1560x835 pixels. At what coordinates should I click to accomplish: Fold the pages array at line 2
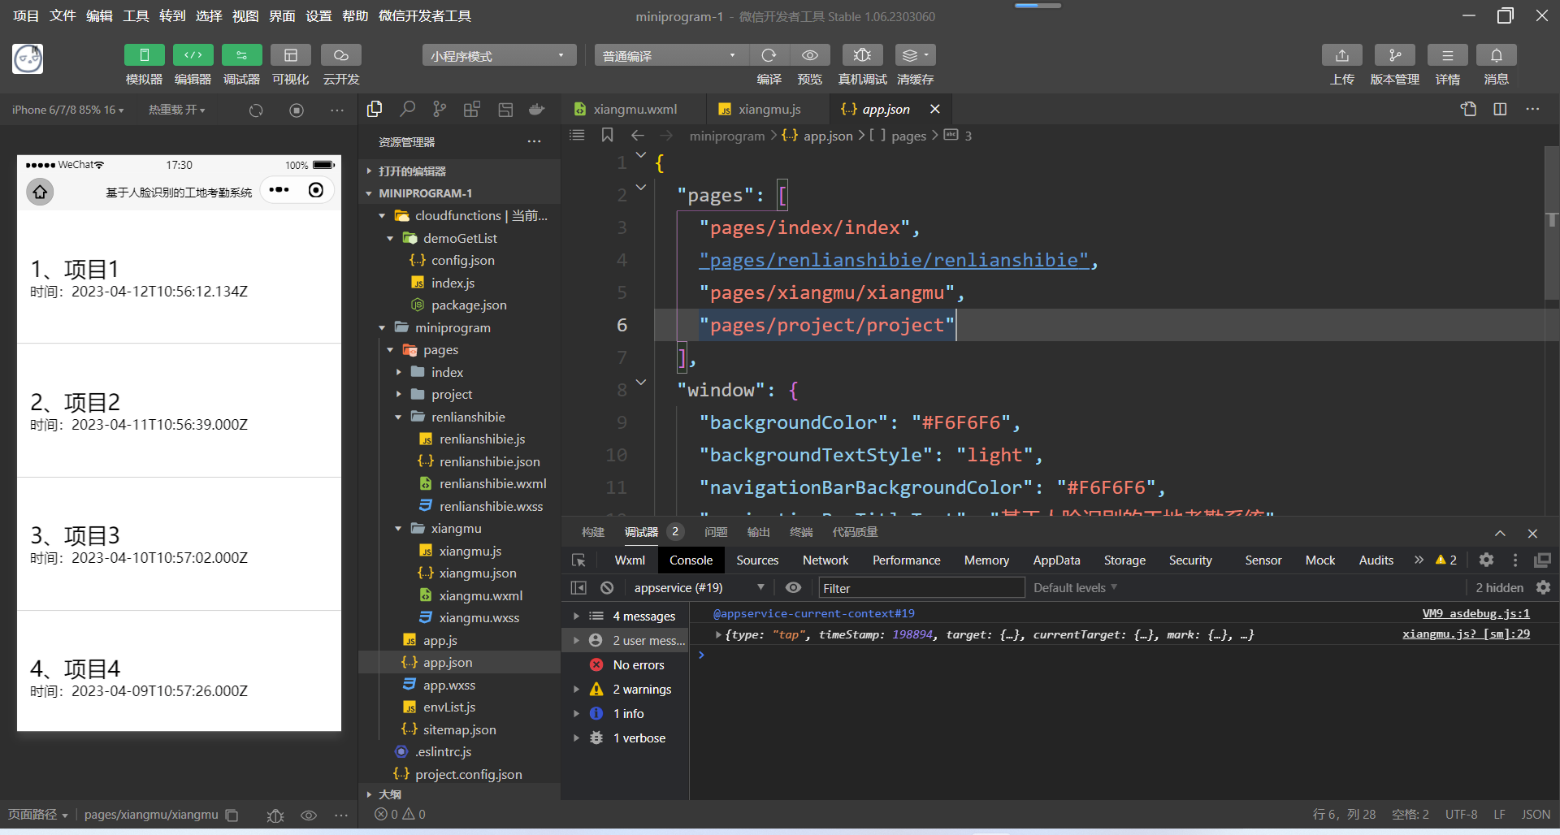click(x=641, y=187)
